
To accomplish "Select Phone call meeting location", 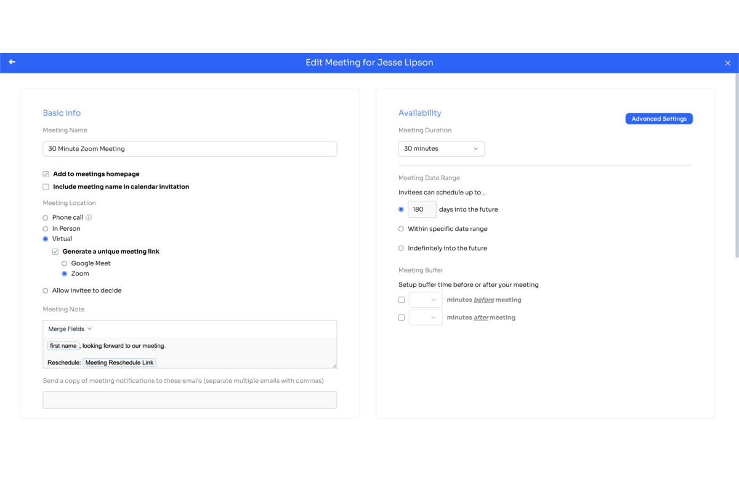I will (x=46, y=218).
